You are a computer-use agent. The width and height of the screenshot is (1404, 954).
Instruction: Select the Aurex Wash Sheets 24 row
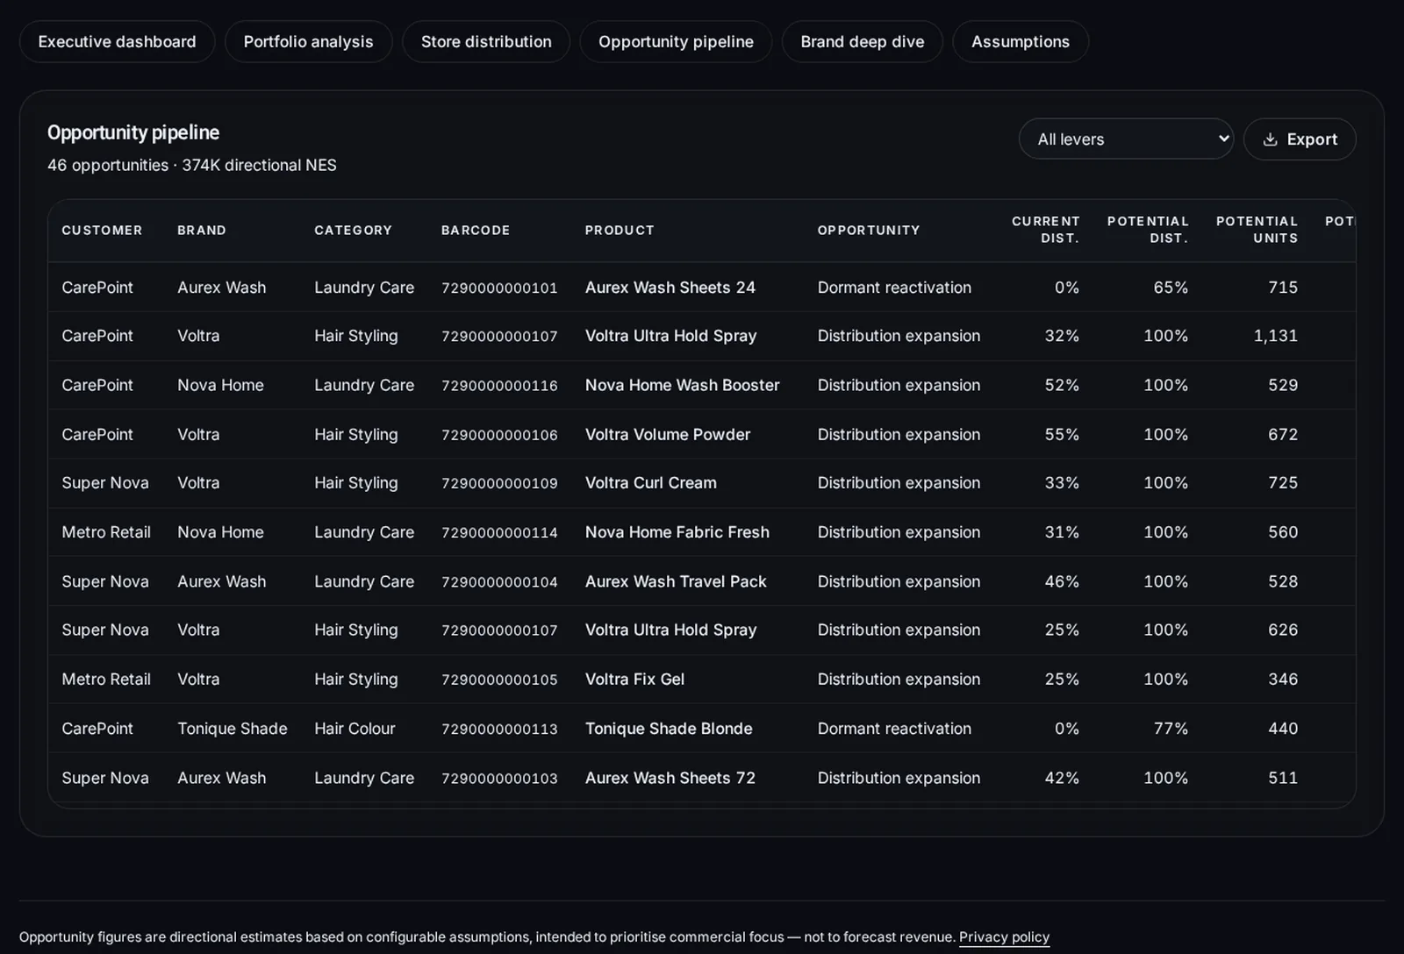[702, 288]
